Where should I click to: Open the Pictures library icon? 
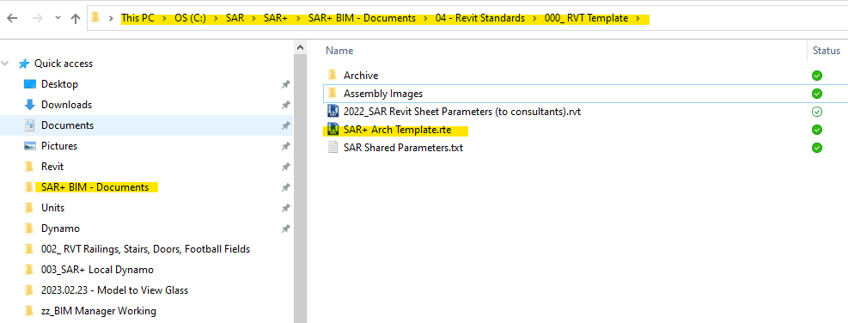pos(30,146)
